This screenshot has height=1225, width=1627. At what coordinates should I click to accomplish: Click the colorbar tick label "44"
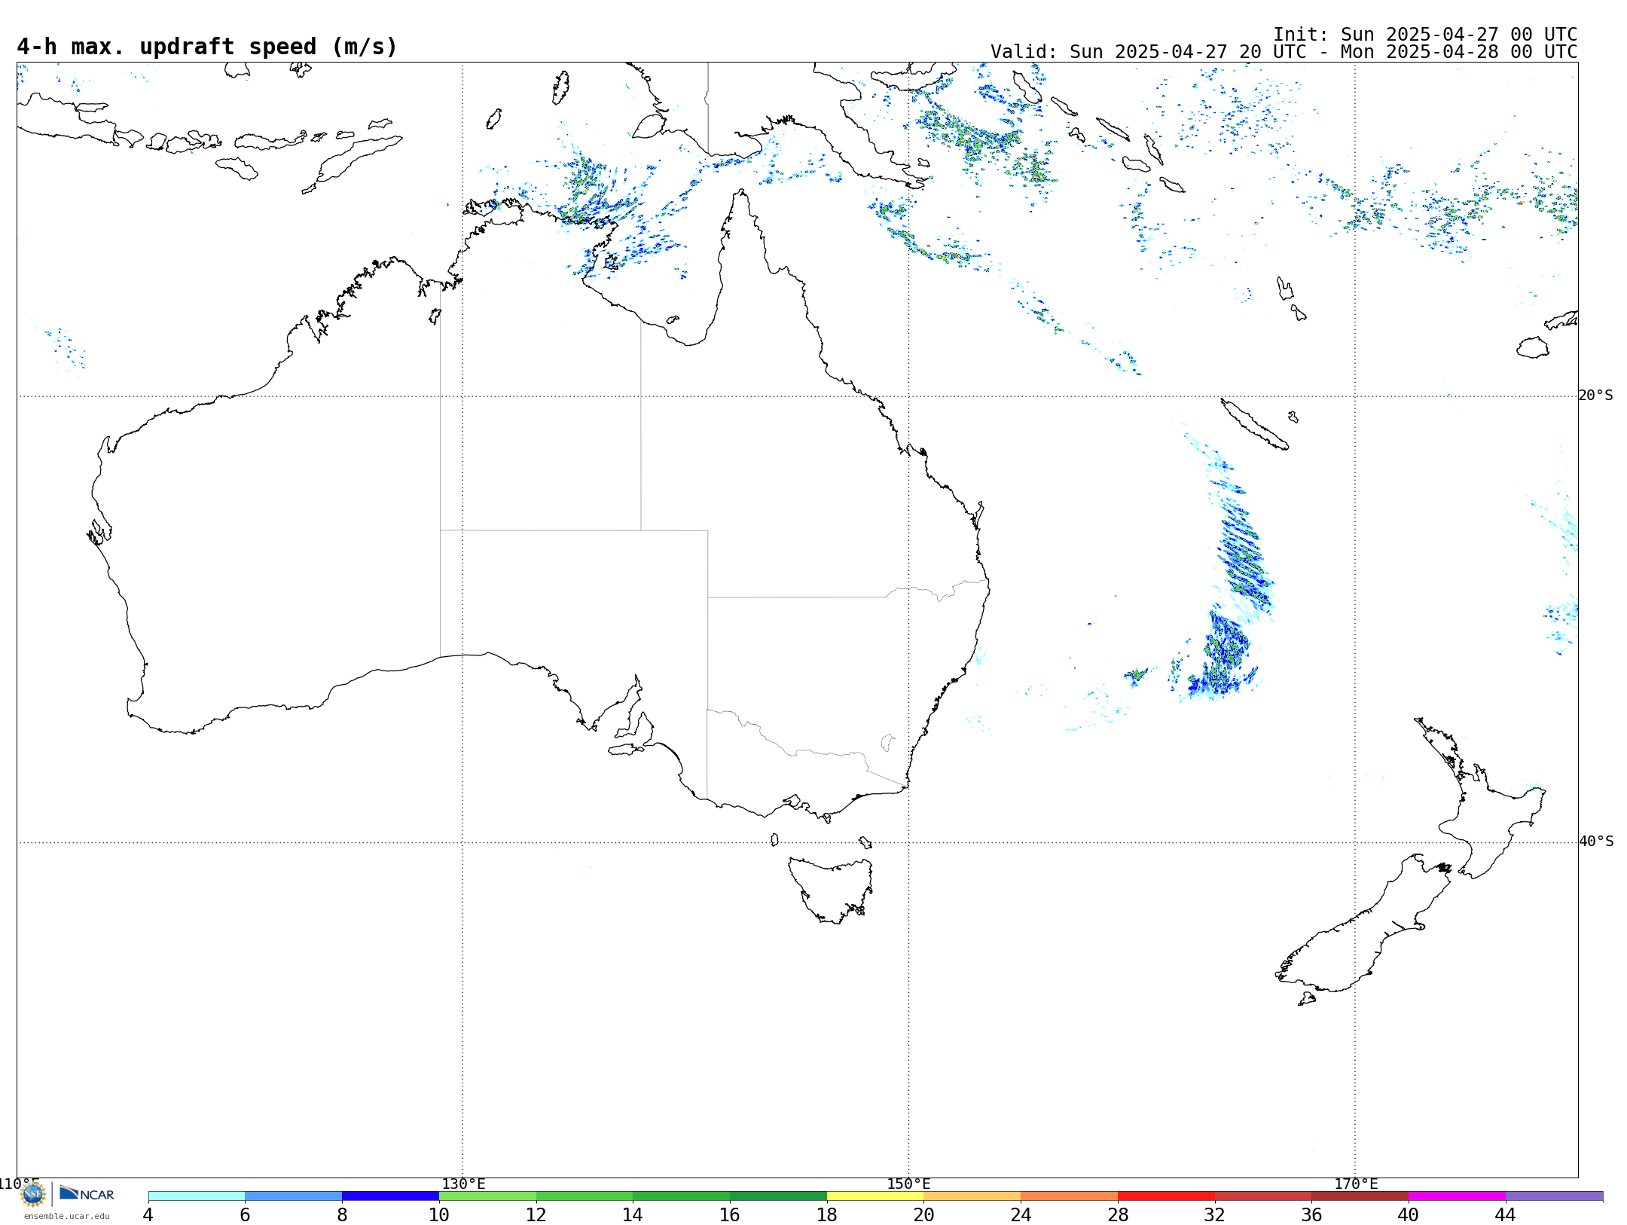pos(1506,1215)
